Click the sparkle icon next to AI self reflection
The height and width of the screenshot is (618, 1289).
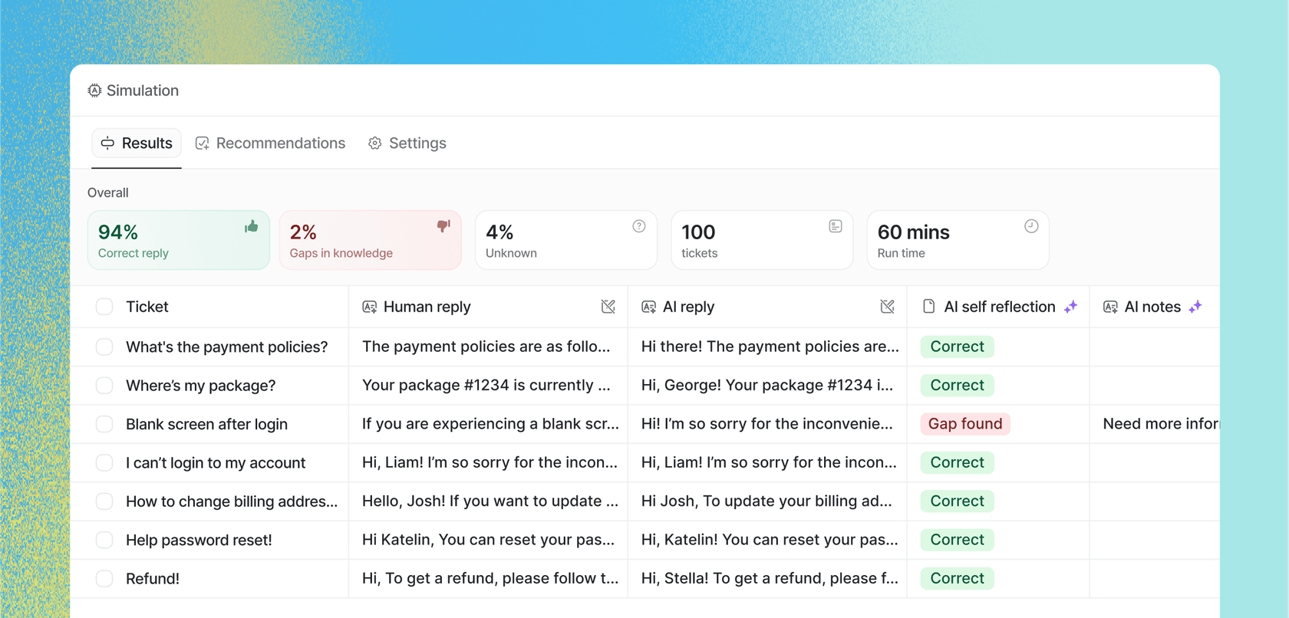click(x=1070, y=307)
